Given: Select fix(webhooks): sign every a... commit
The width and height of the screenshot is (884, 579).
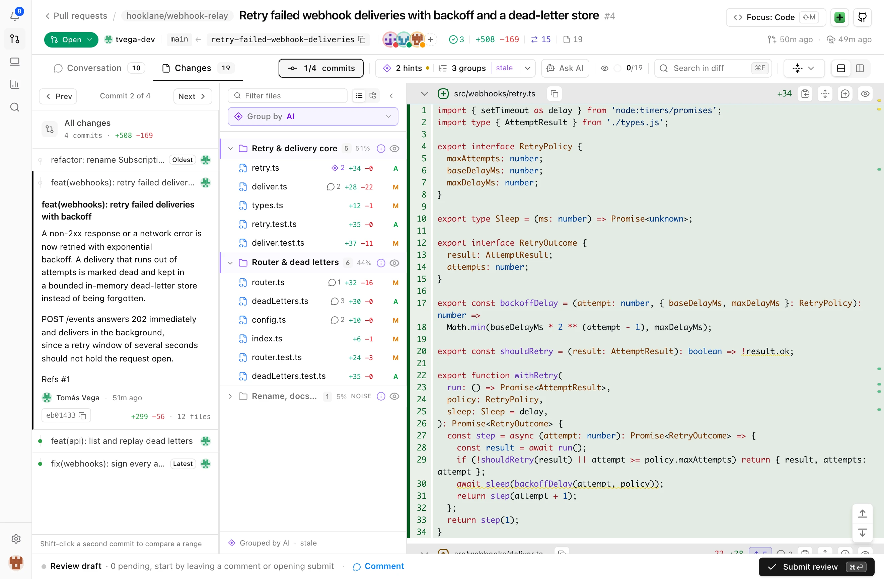Looking at the screenshot, I should [126, 464].
